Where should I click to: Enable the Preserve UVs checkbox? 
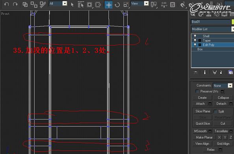point(197,91)
